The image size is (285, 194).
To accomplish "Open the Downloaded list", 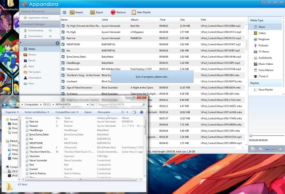I will pos(35,36).
